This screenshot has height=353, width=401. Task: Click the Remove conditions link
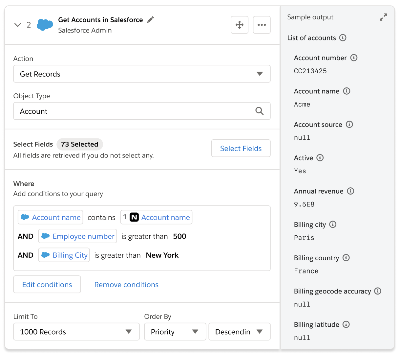[x=126, y=285]
